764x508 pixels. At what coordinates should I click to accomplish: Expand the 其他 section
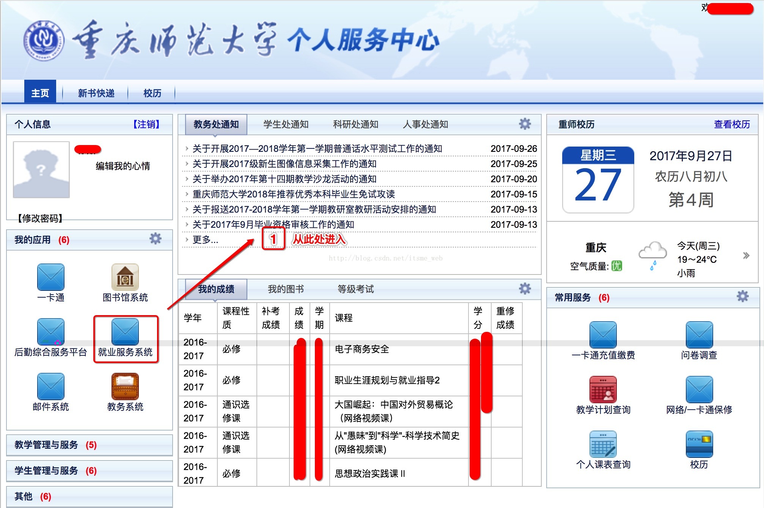click(24, 496)
